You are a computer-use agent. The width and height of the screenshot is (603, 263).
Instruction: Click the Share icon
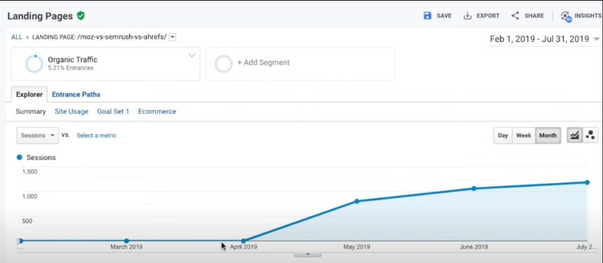tap(515, 15)
